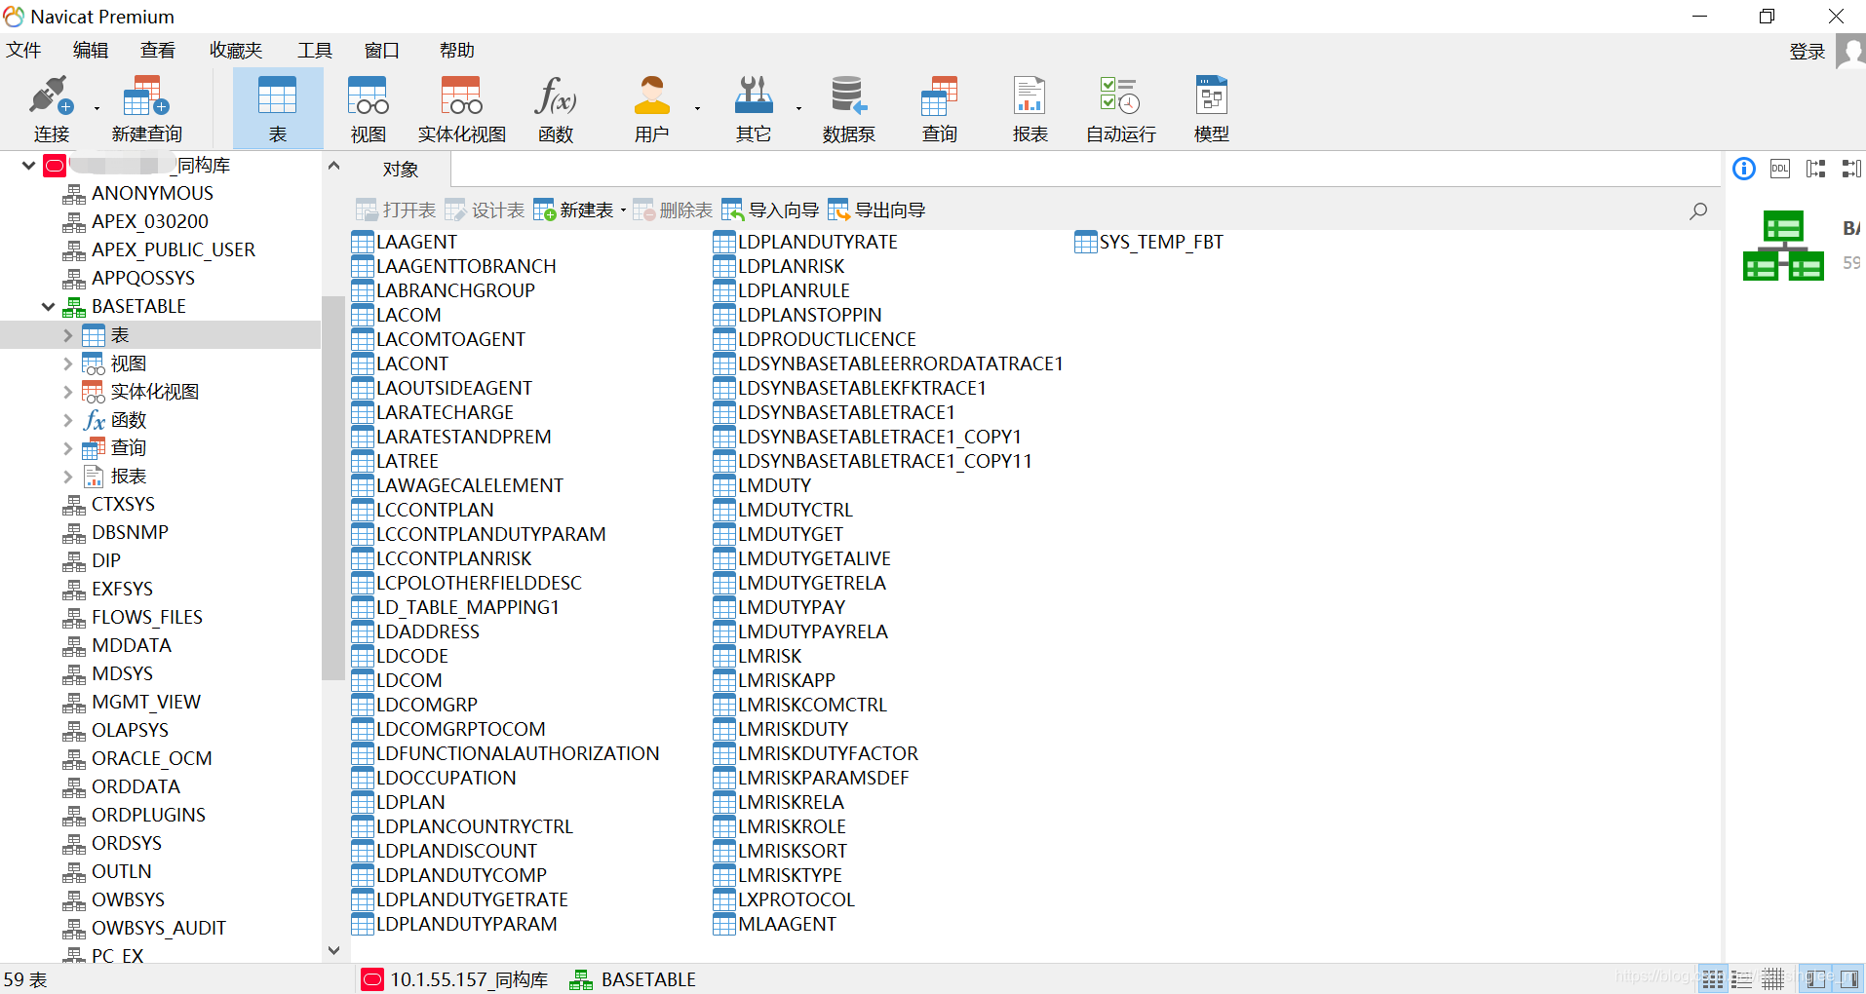Click Delete Table (删除表) button

click(673, 210)
